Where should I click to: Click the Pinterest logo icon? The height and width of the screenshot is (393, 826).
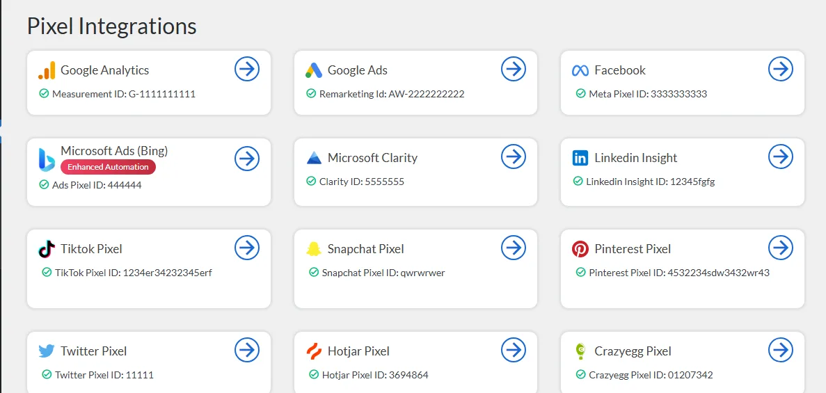pos(580,248)
